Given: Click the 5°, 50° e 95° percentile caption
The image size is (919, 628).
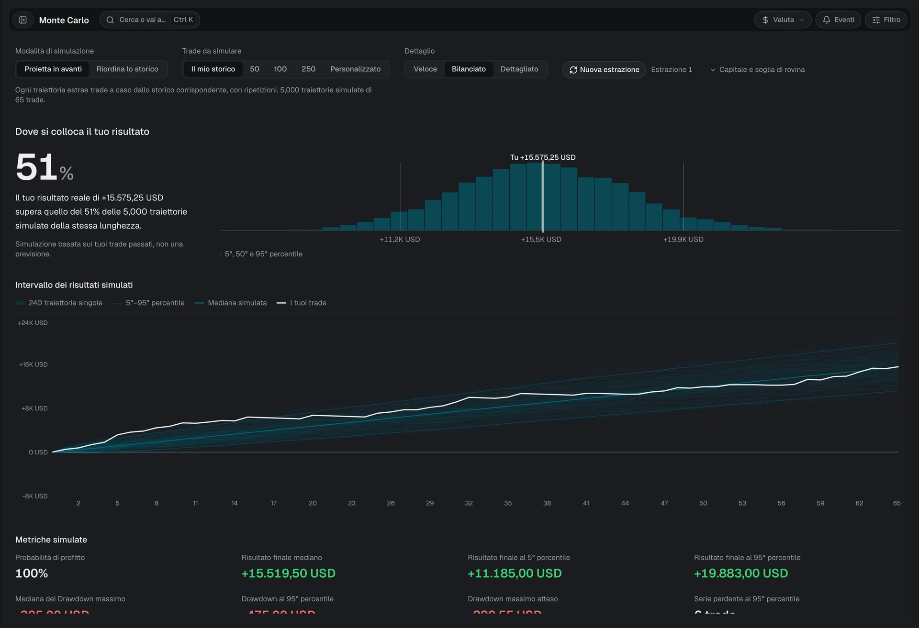Looking at the screenshot, I should point(263,254).
